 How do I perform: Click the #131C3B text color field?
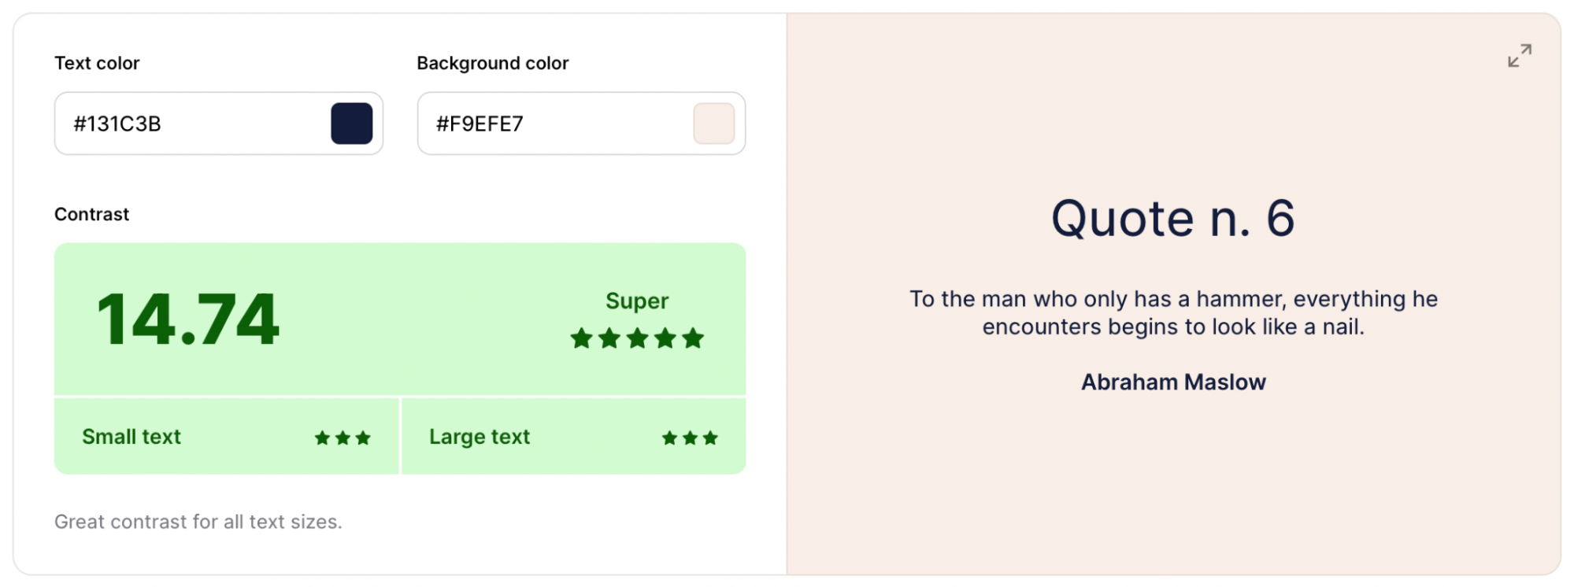(x=219, y=124)
